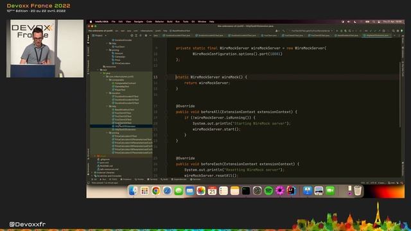Image resolution: width=411 pixels, height=231 pixels.
Task: Open the Services tool window button
Action: 195,180
